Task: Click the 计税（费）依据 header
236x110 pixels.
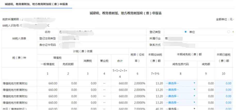Action: [x=83, y=51]
